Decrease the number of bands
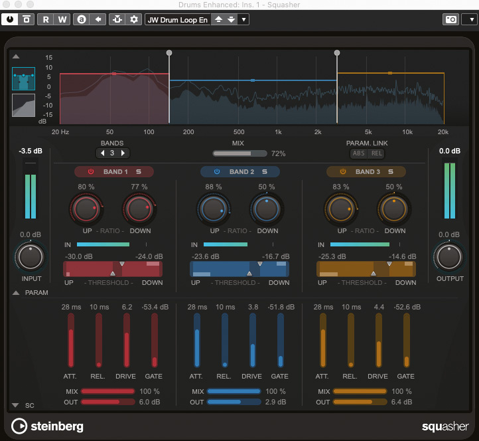This screenshot has width=479, height=441. [103, 153]
